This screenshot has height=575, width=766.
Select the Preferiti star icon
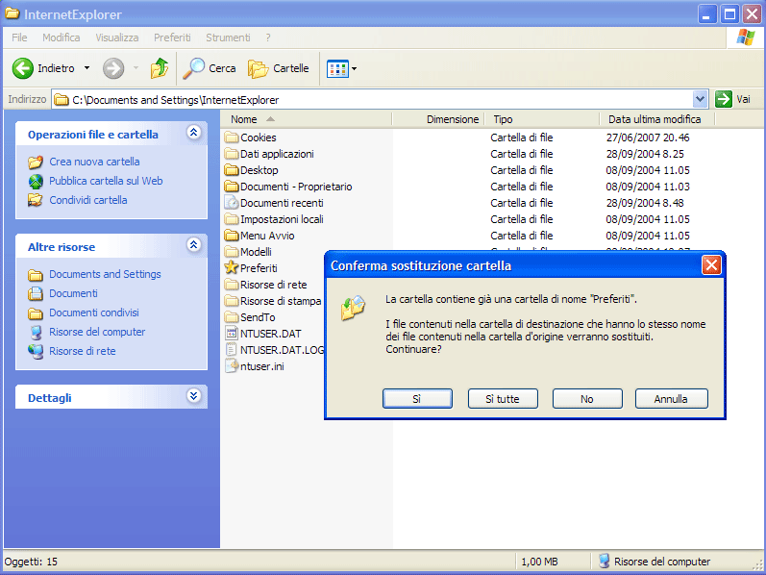point(232,268)
